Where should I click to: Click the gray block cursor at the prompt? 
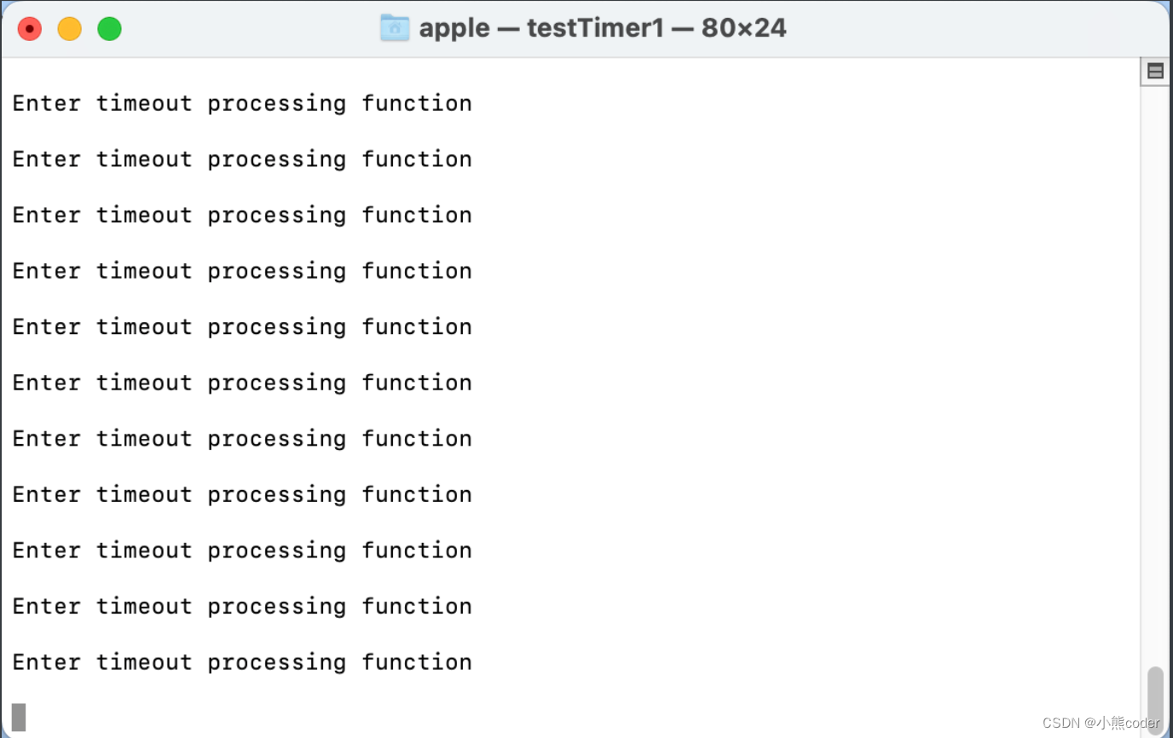19,717
